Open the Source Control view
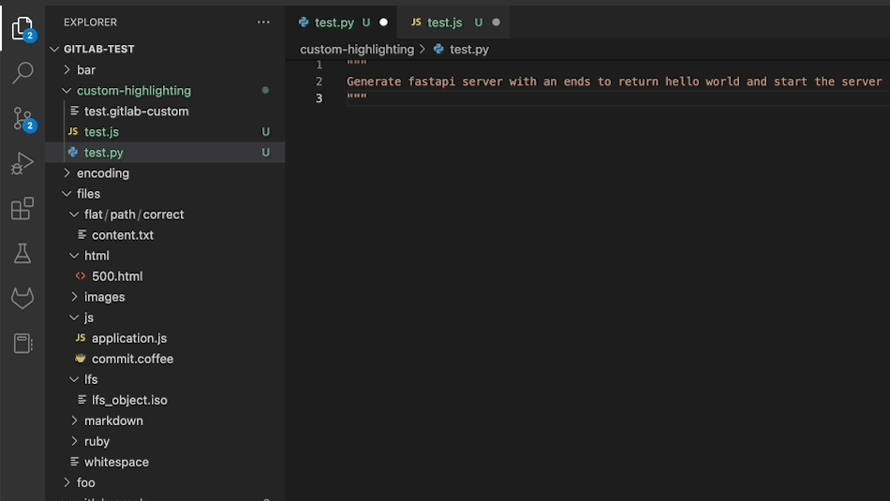890x501 pixels. [22, 118]
